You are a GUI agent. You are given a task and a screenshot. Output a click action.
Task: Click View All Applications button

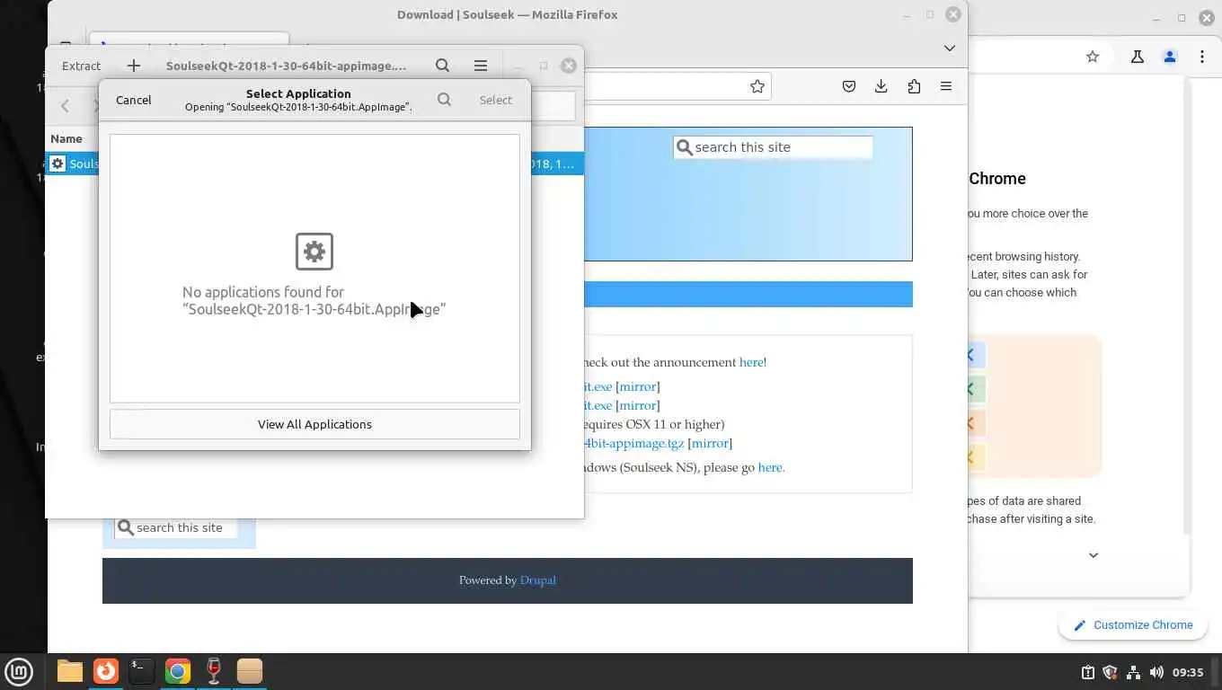(x=314, y=424)
